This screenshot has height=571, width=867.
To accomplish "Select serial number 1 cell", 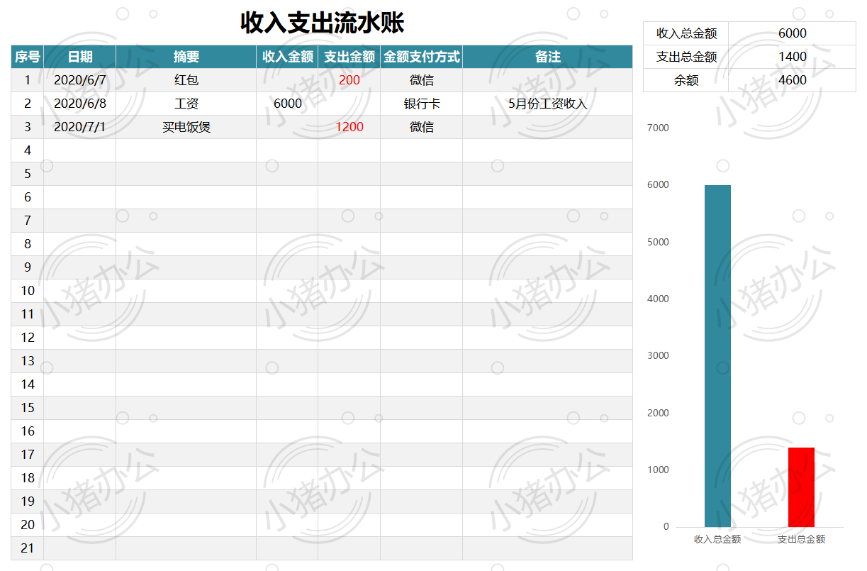I will coord(28,80).
